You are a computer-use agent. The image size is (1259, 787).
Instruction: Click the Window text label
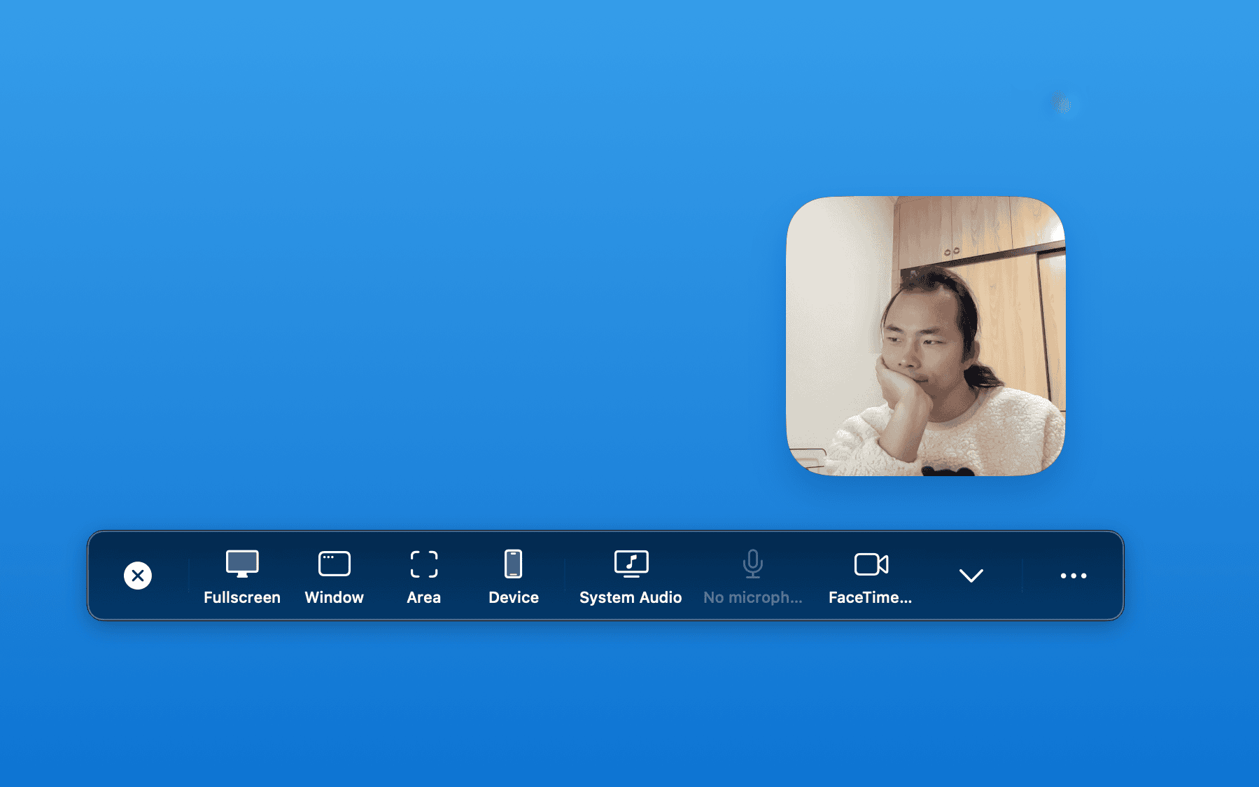pyautogui.click(x=335, y=597)
